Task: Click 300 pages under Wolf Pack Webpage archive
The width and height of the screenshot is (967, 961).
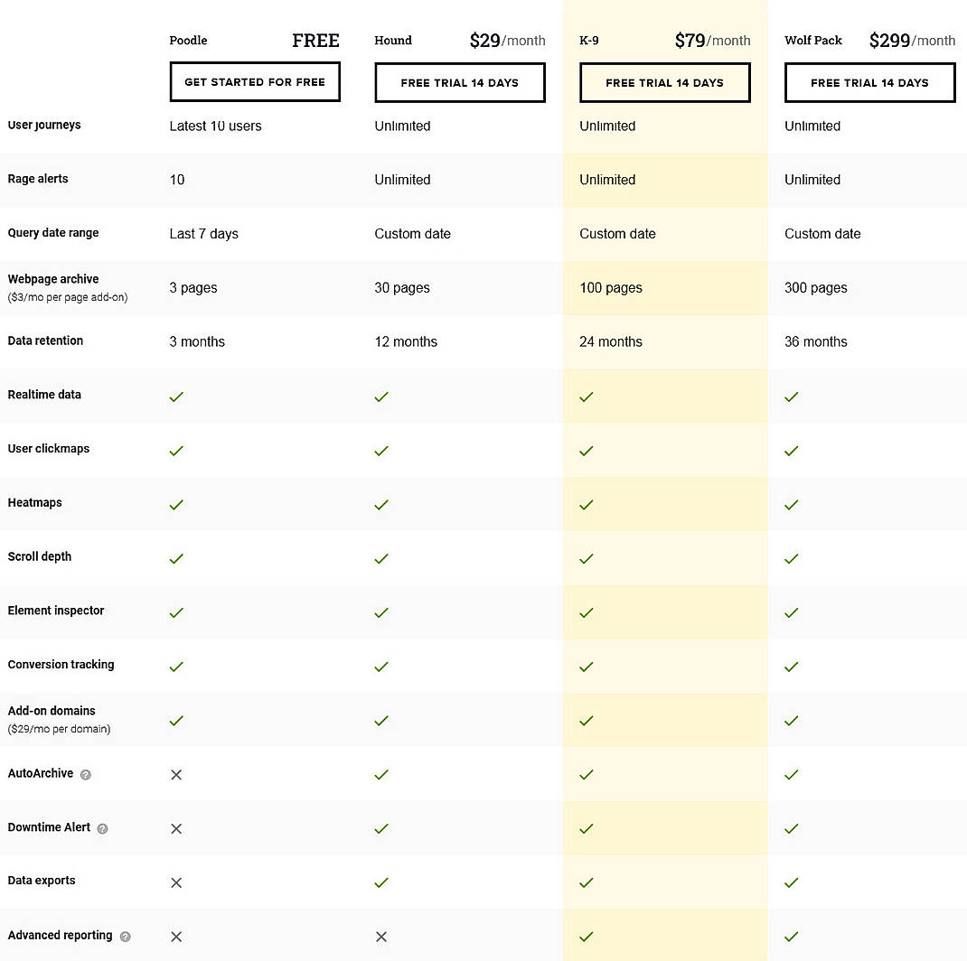Action: pyautogui.click(x=816, y=287)
